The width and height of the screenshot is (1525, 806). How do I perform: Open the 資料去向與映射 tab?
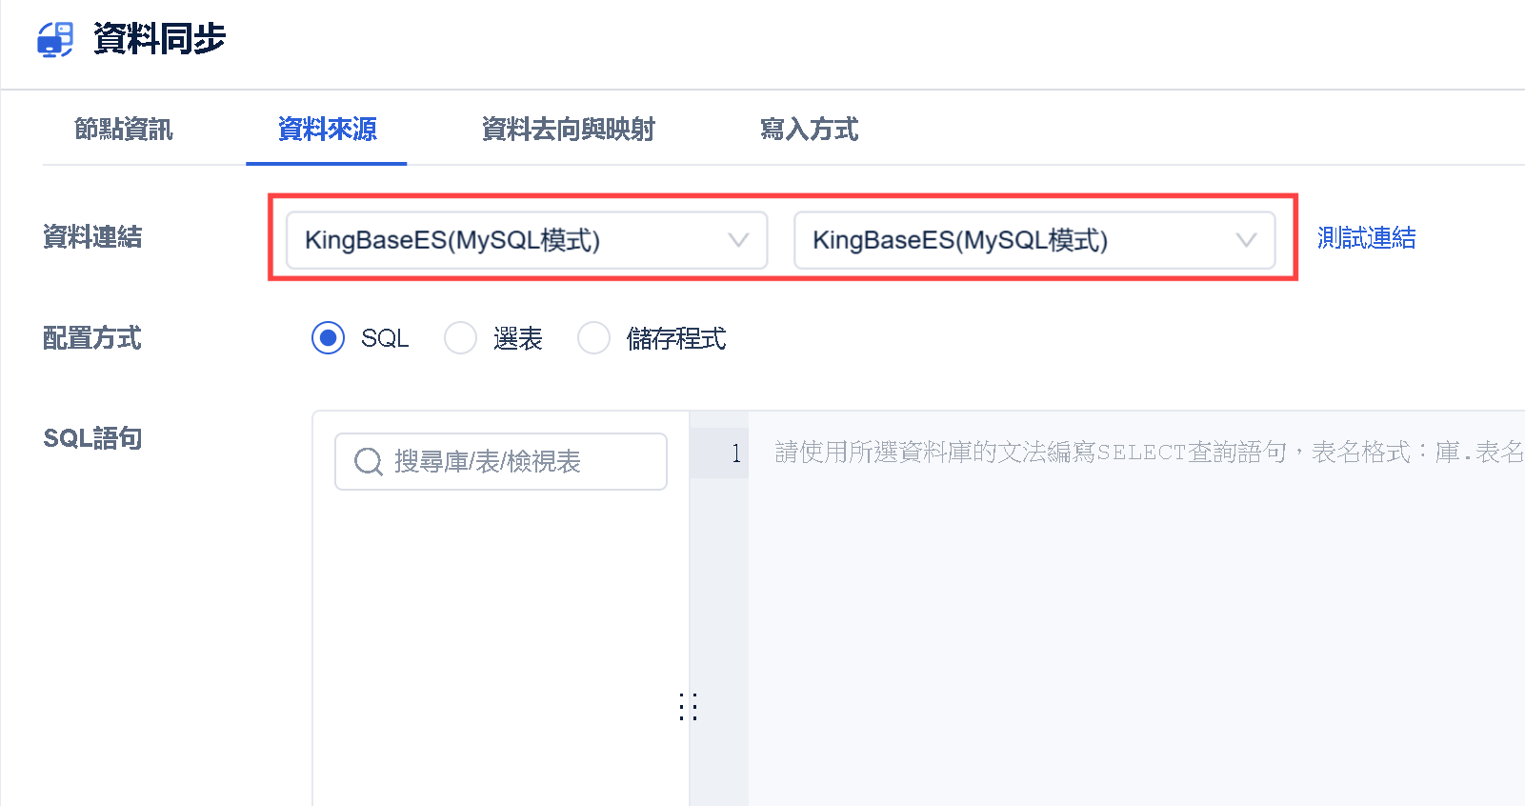pos(569,130)
